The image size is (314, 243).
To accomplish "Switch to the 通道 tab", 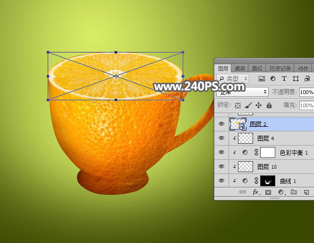I will click(x=240, y=69).
